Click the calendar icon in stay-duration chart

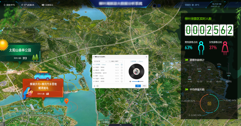(209, 103)
